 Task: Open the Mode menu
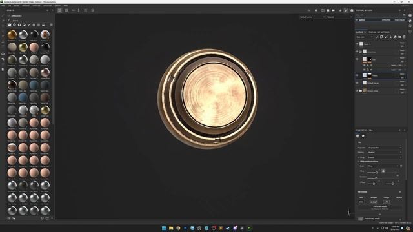(x=17, y=6)
